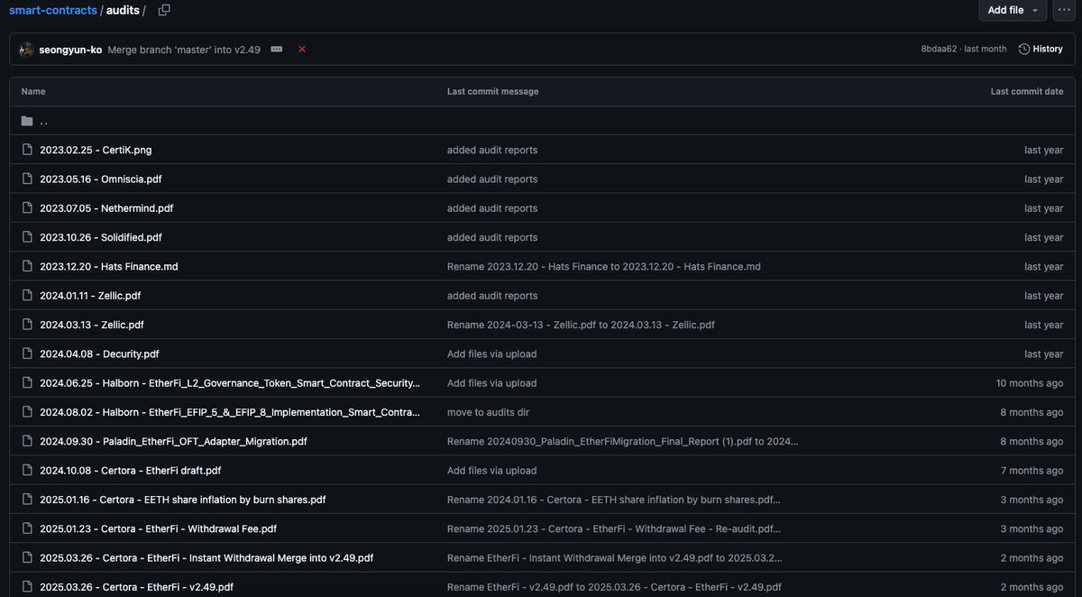
Task: Open 2023.05.16 - Omniscia.pdf
Action: pyautogui.click(x=100, y=179)
